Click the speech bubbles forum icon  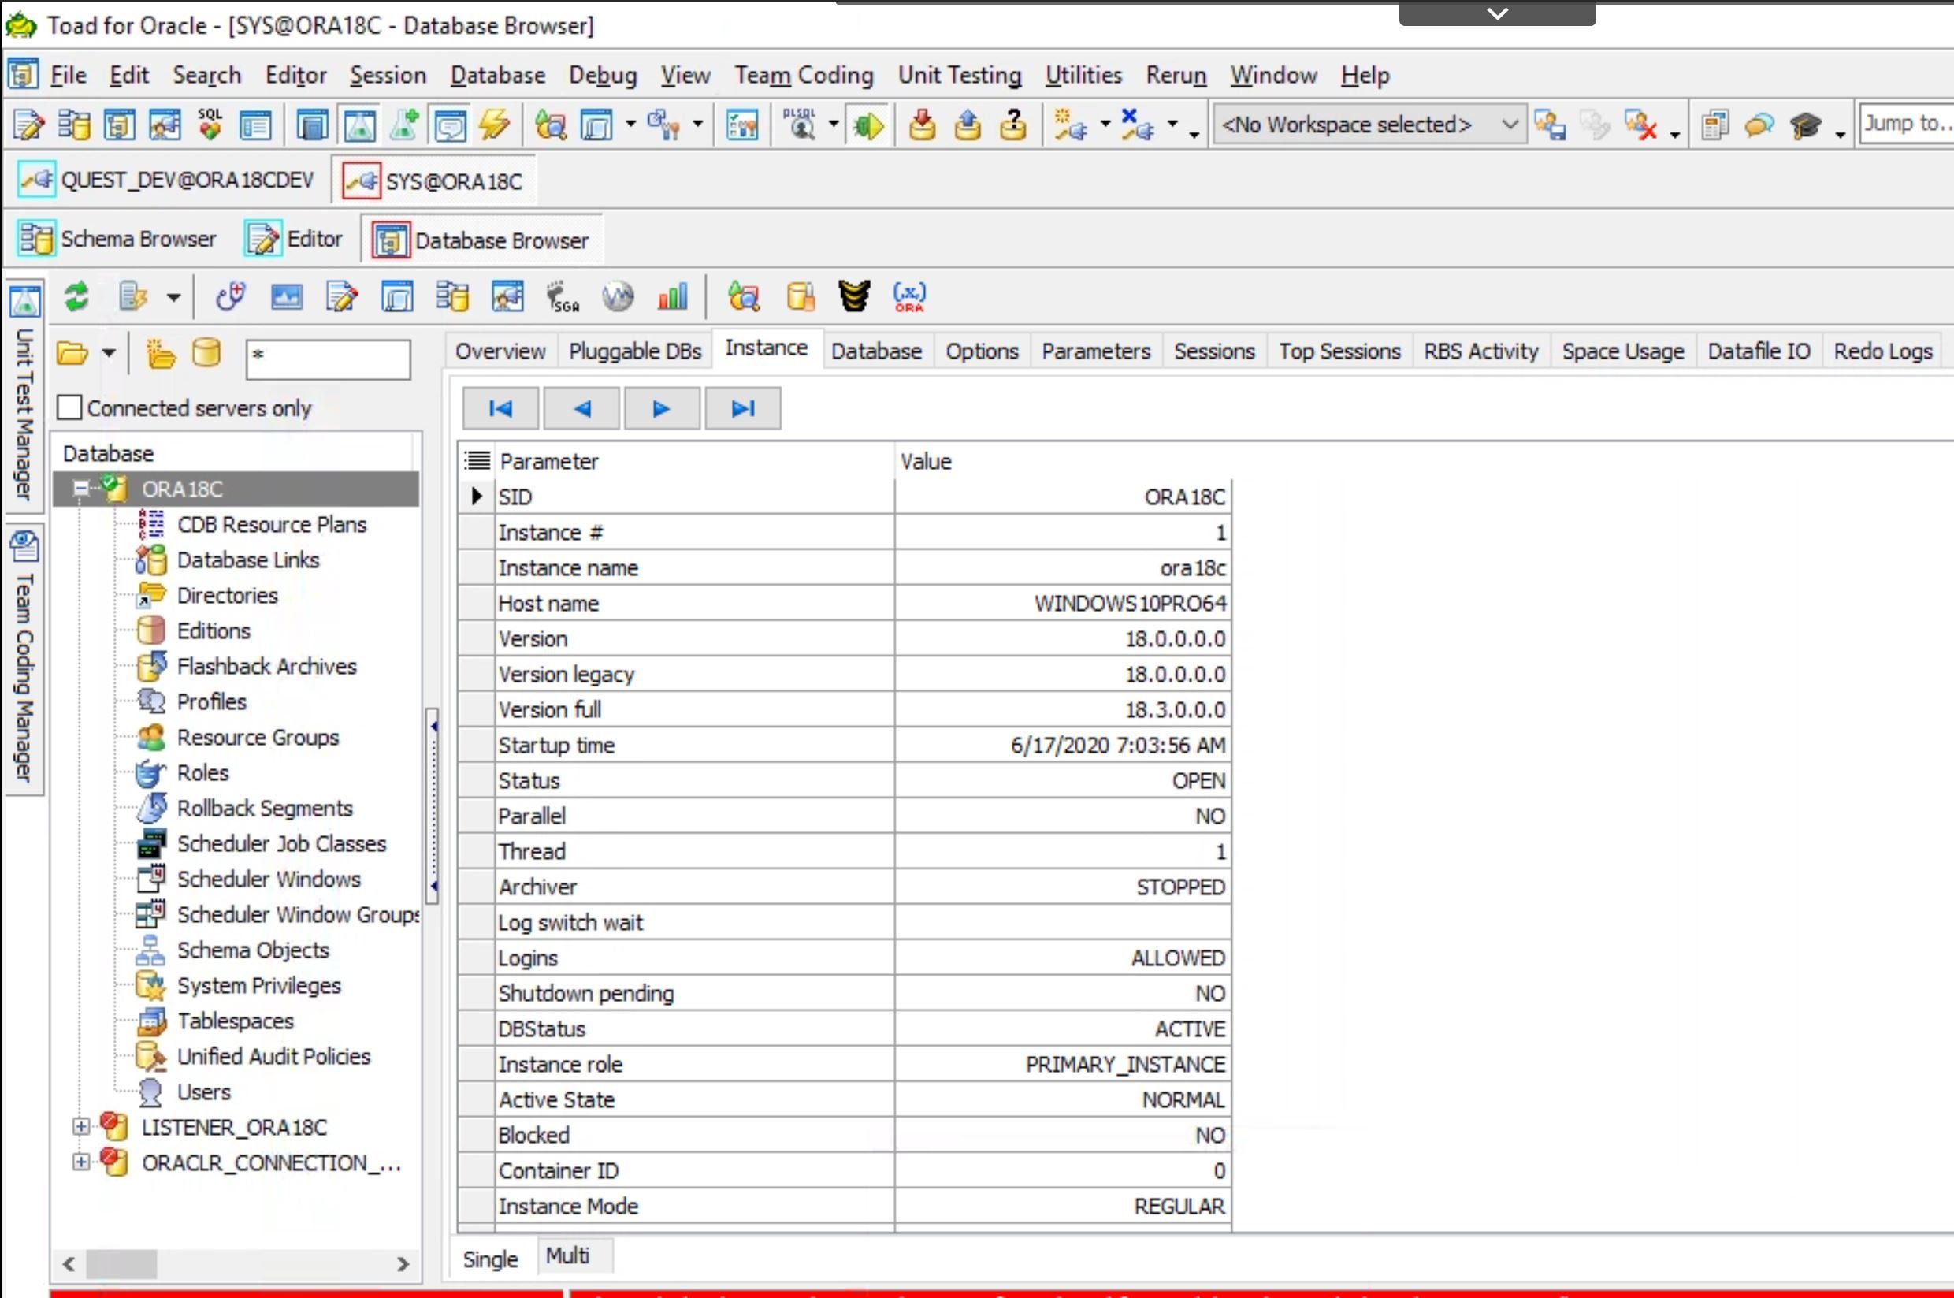pyautogui.click(x=1759, y=125)
